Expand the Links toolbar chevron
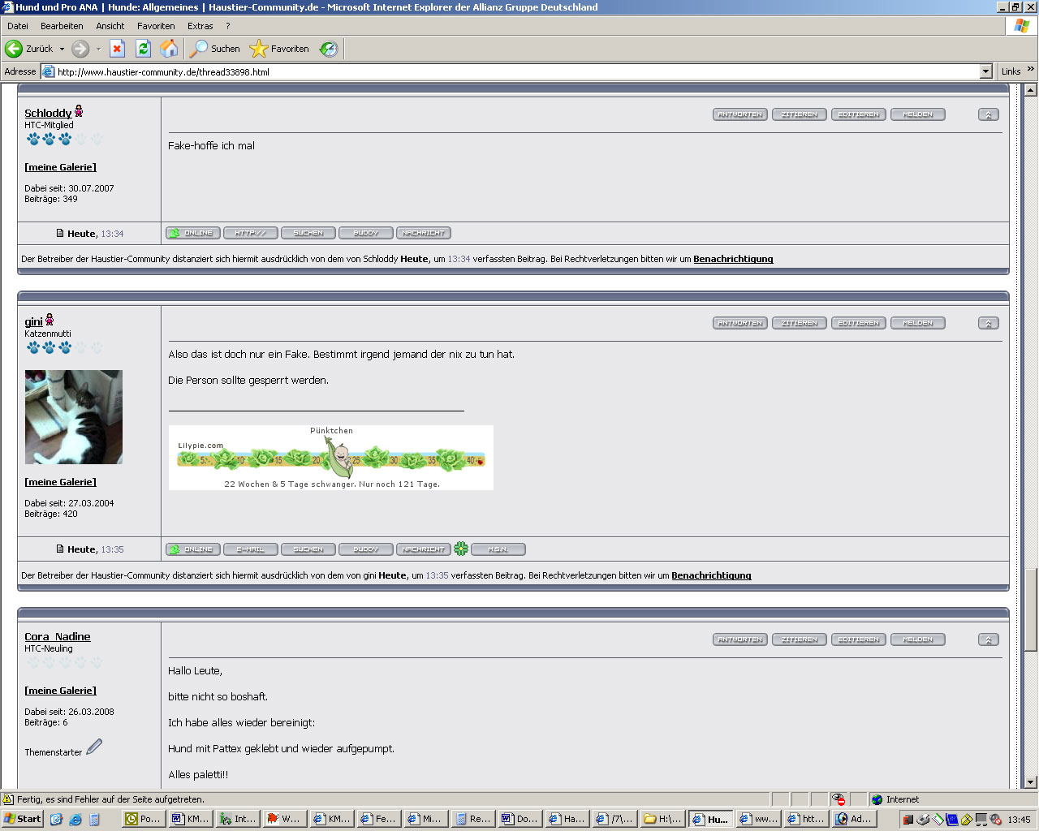 (1031, 70)
